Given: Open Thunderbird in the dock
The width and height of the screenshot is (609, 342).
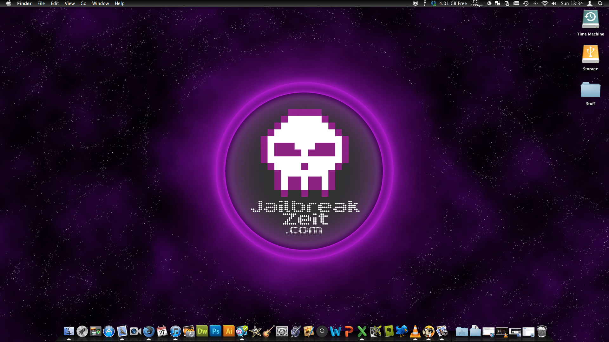Looking at the screenshot, I should pyautogui.click(x=149, y=332).
